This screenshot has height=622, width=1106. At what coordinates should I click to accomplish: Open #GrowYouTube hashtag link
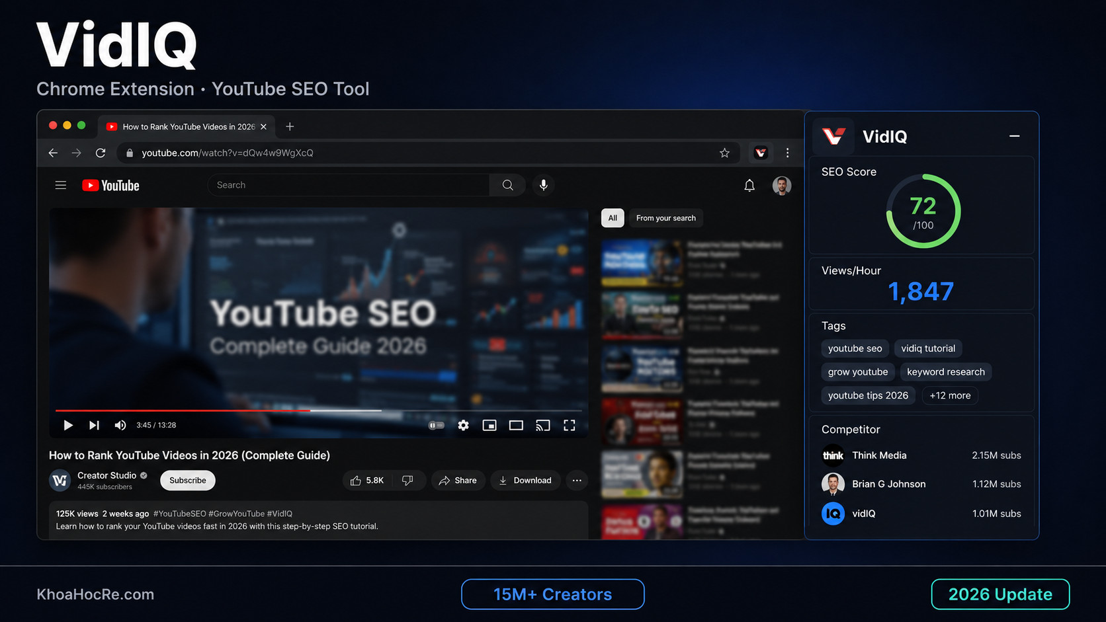click(x=236, y=514)
